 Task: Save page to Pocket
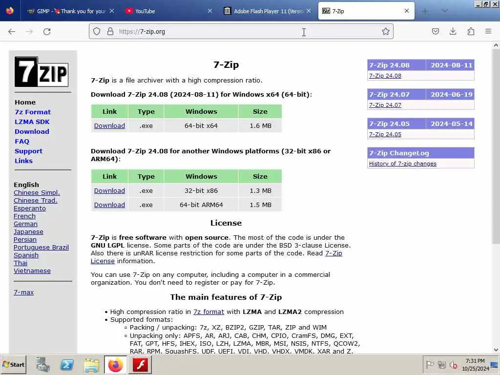click(435, 31)
